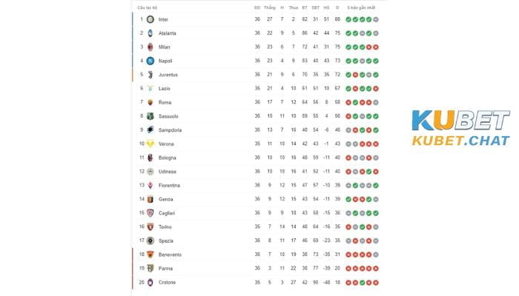The width and height of the screenshot is (519, 296).
Task: Click the Verona yellow crest icon
Action: click(x=151, y=144)
